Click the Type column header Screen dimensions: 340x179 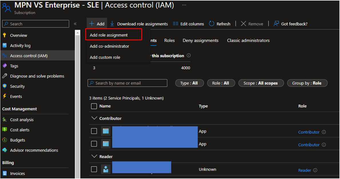tap(203, 106)
